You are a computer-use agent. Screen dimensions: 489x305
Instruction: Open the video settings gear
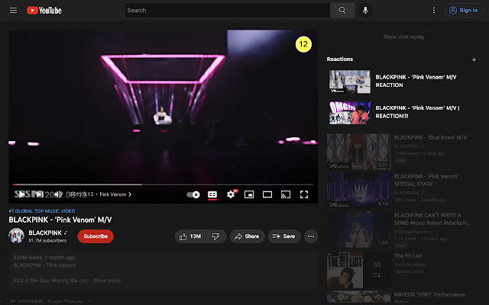(231, 194)
